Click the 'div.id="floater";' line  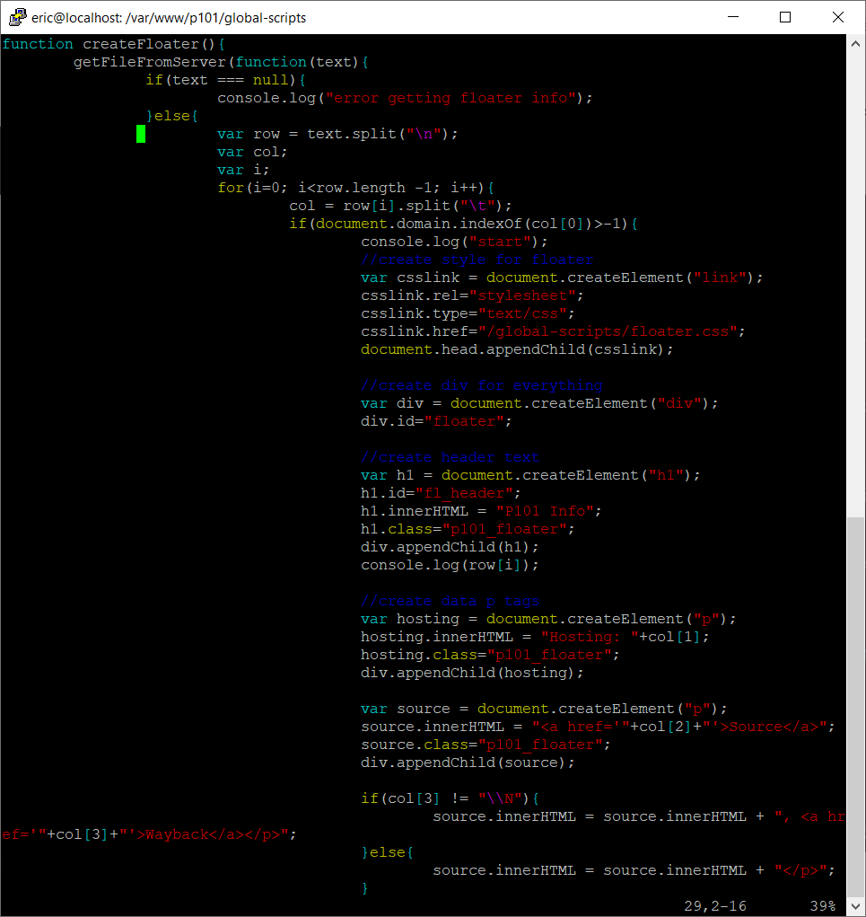click(436, 421)
